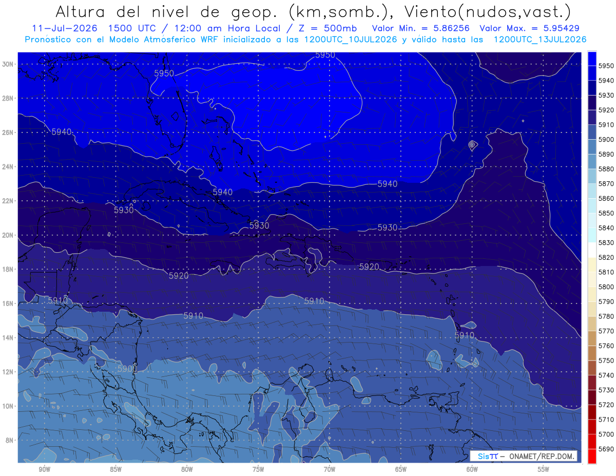616x476 pixels.
Task: Click the '20N' latitude axis label
Action: pos(9,235)
